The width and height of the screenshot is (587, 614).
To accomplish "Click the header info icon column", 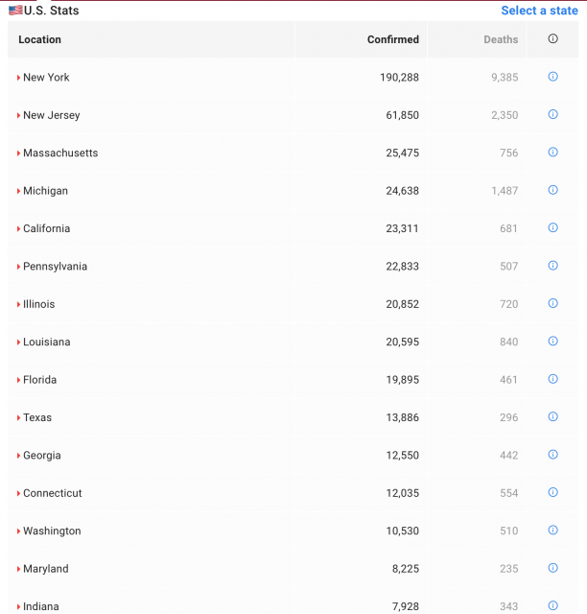I will pyautogui.click(x=552, y=39).
